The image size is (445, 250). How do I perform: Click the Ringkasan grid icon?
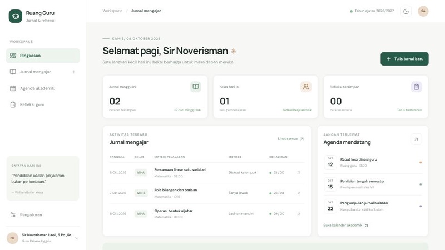[13, 56]
